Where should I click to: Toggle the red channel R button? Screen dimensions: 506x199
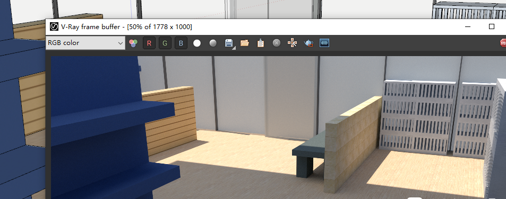149,43
